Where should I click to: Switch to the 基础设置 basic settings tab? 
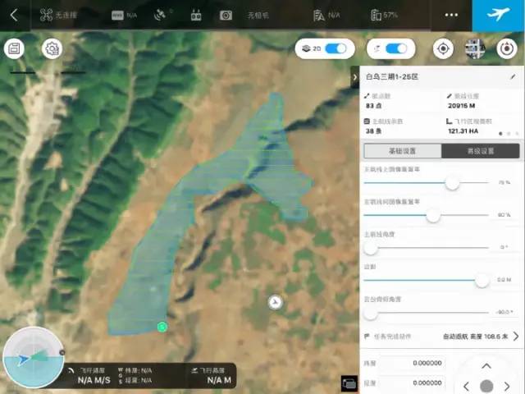(402, 151)
